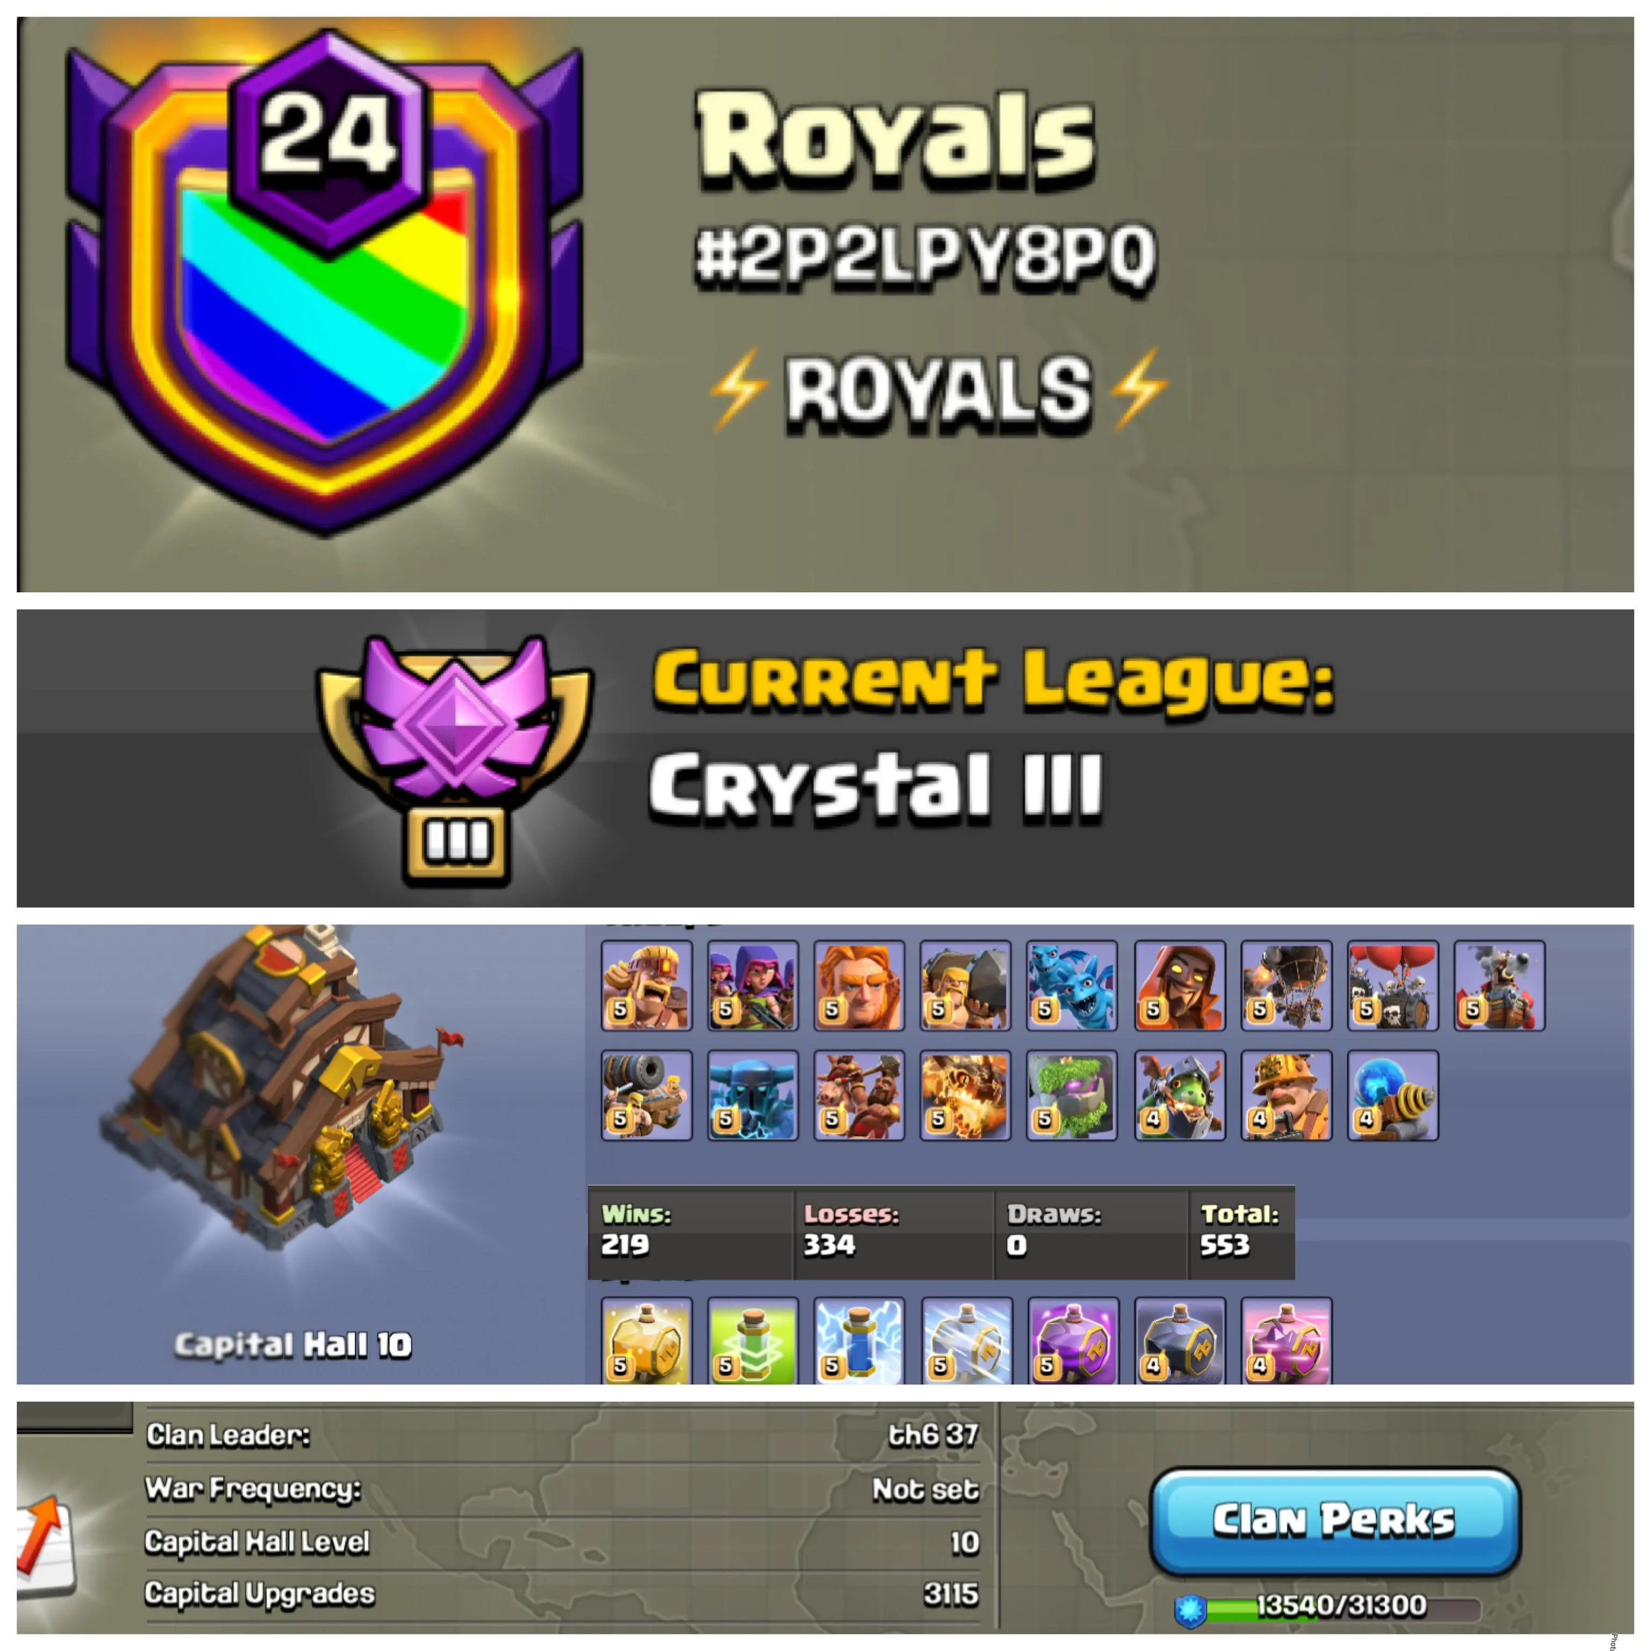Screen dimensions: 1651x1651
Task: Open the Clan Perks button
Action: tap(1334, 1522)
